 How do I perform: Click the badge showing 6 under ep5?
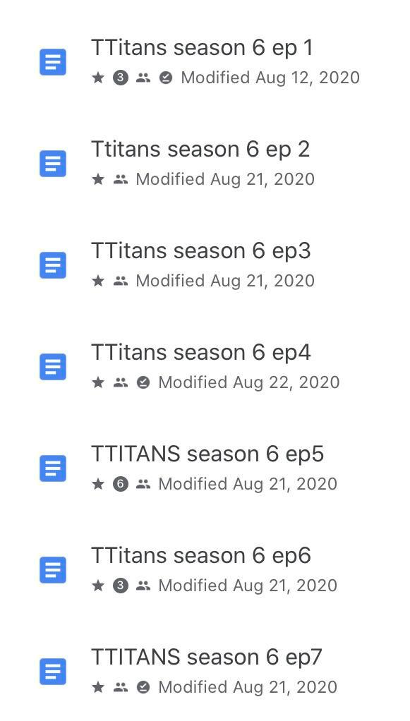(119, 484)
